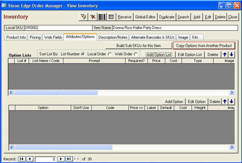242x163 pixels.
Task: Click the Type column header
Action: coord(198,61)
